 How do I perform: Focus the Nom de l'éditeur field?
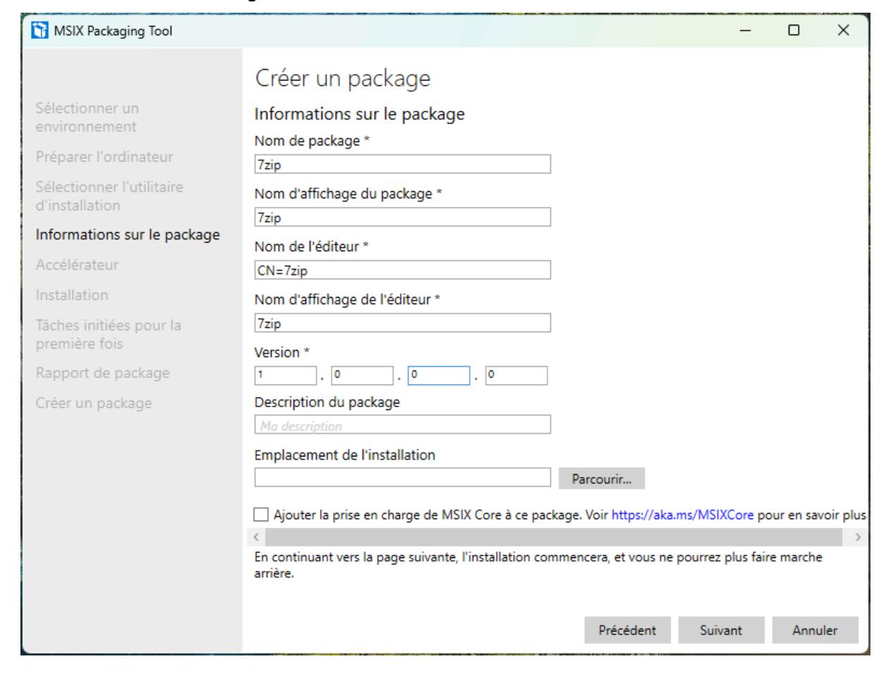coord(402,270)
